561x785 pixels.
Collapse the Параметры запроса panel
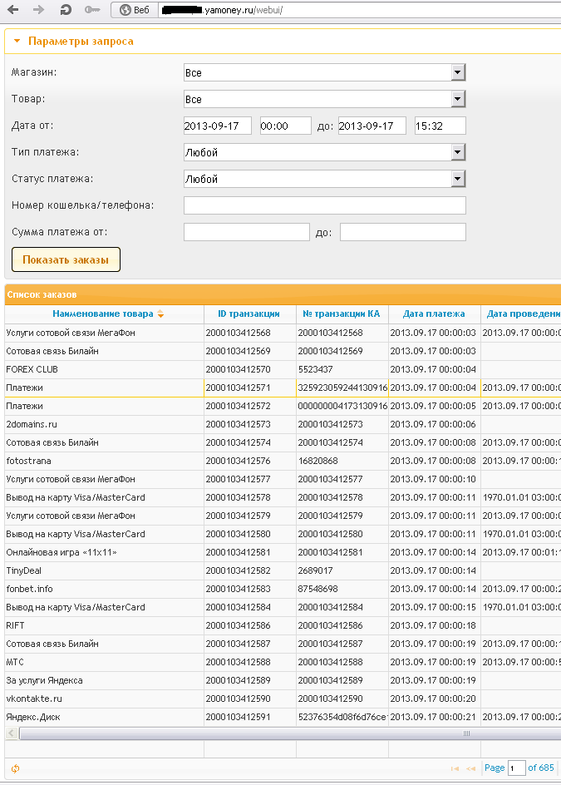coord(17,41)
